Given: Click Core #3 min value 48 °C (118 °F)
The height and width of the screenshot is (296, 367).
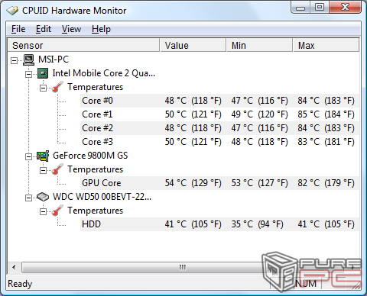Looking at the screenshot, I should tap(259, 142).
